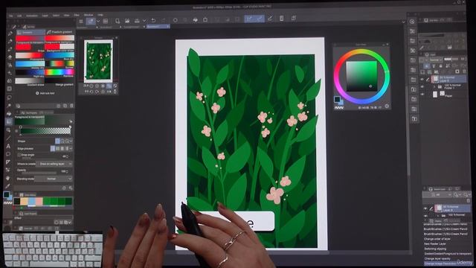Toggle highlighted clip icon in Layer palette
The height and width of the screenshot is (268, 476).
[427, 66]
